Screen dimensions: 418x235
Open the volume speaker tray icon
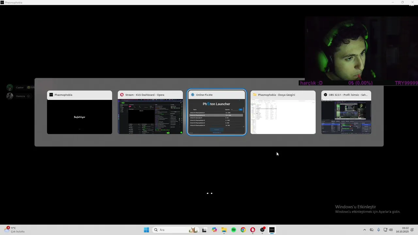[391, 230]
